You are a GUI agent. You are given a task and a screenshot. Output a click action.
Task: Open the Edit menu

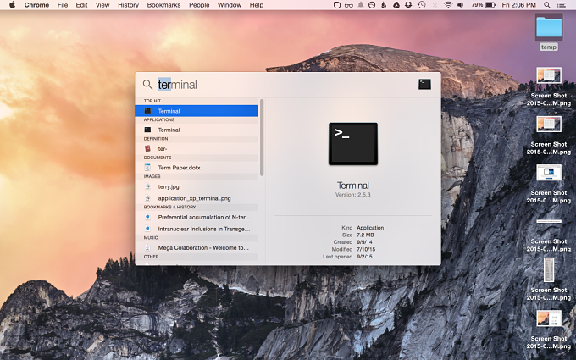pos(81,5)
